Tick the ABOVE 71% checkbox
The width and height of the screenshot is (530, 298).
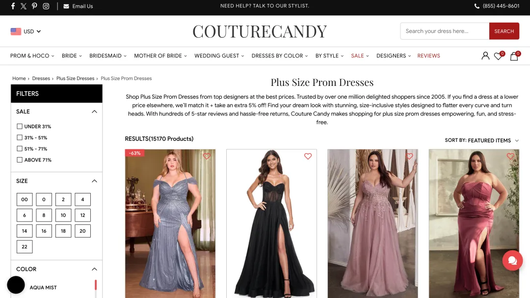(20, 160)
